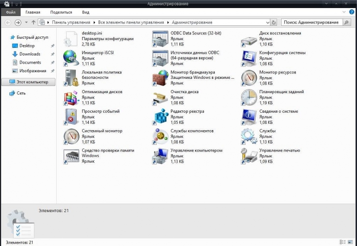Select the Монитор брандмауэра brick wall icon

pyautogui.click(x=159, y=78)
